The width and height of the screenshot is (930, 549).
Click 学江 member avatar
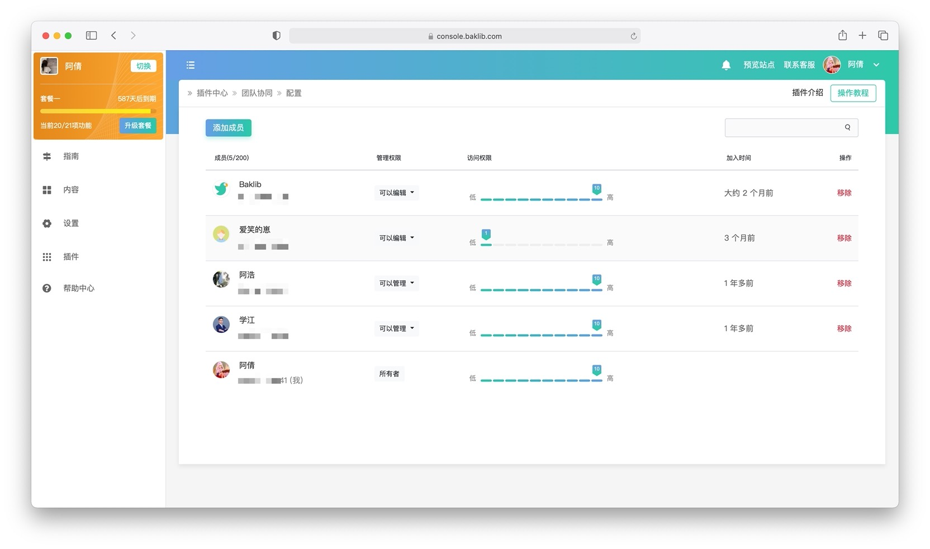click(x=221, y=324)
